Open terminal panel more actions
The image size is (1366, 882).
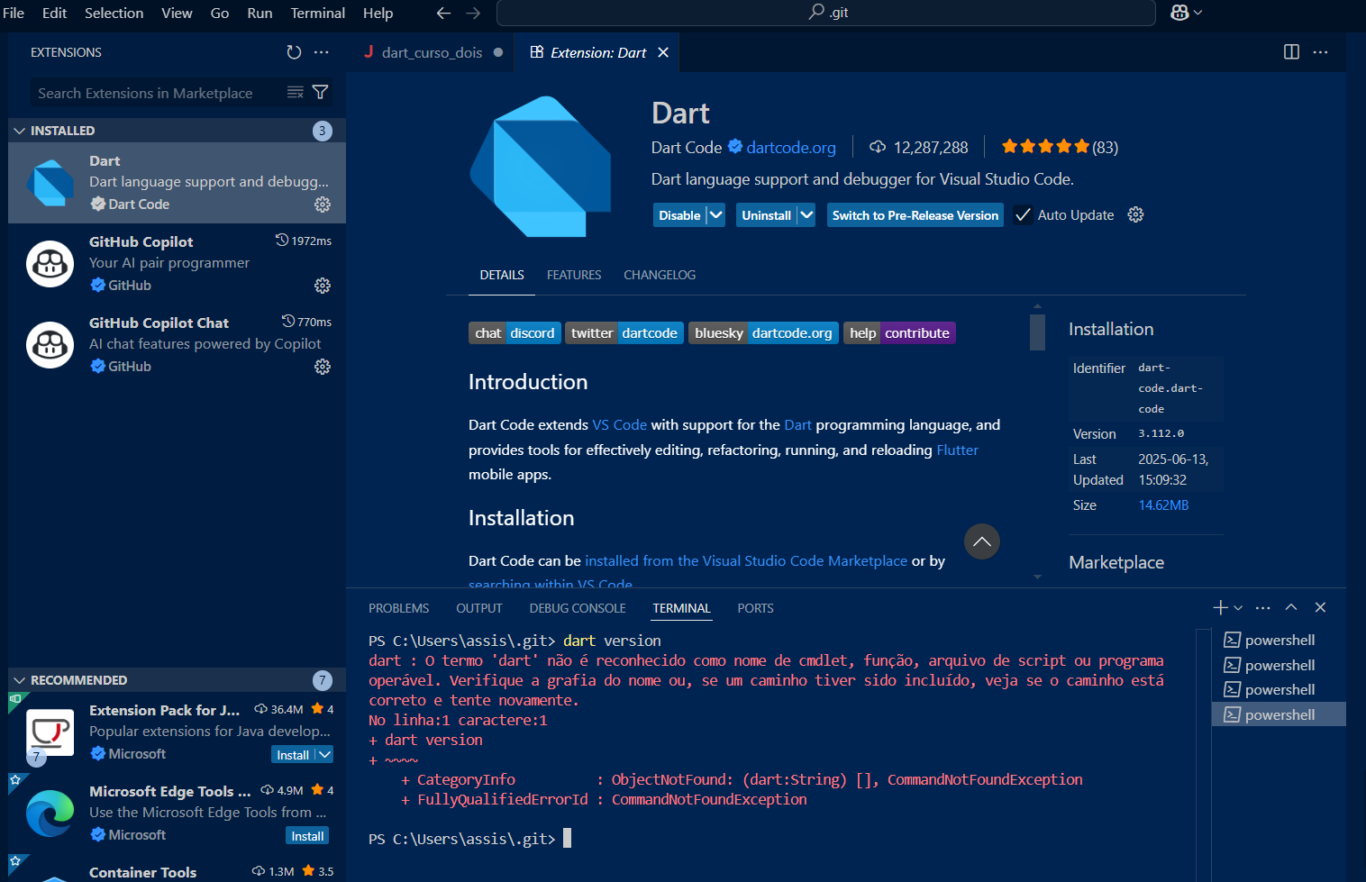pos(1262,607)
